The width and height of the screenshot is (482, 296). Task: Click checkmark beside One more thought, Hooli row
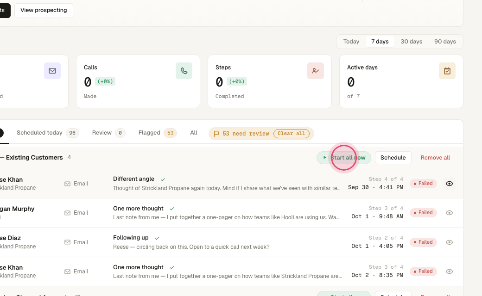click(x=172, y=209)
